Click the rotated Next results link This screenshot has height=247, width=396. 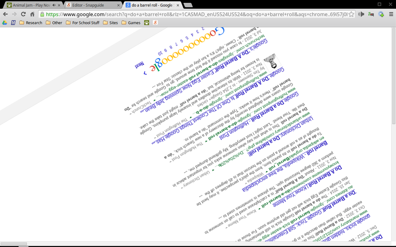coord(139,64)
